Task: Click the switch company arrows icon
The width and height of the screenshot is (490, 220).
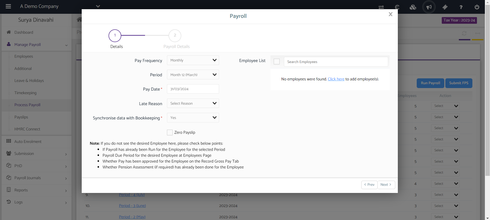Action: click(x=381, y=7)
